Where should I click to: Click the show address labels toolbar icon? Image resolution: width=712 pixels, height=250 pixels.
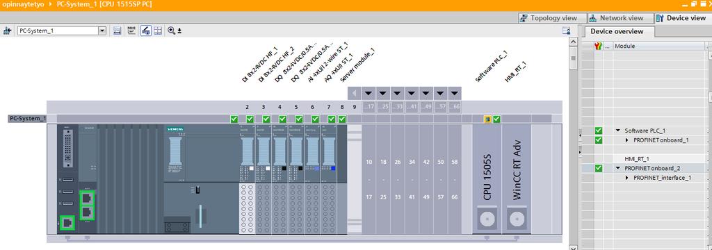click(x=131, y=31)
